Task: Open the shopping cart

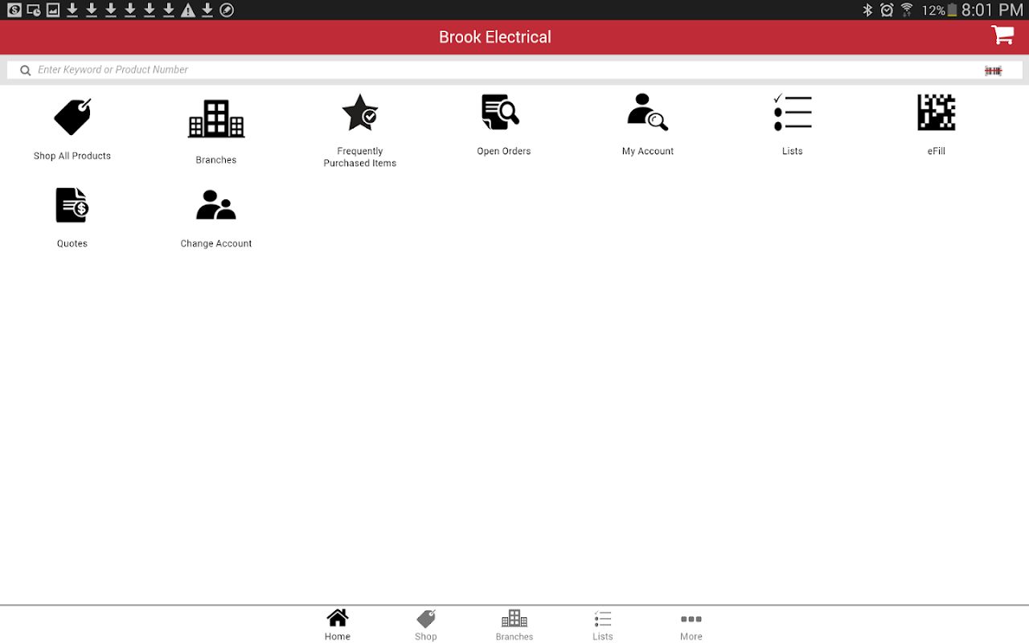Action: [1002, 35]
